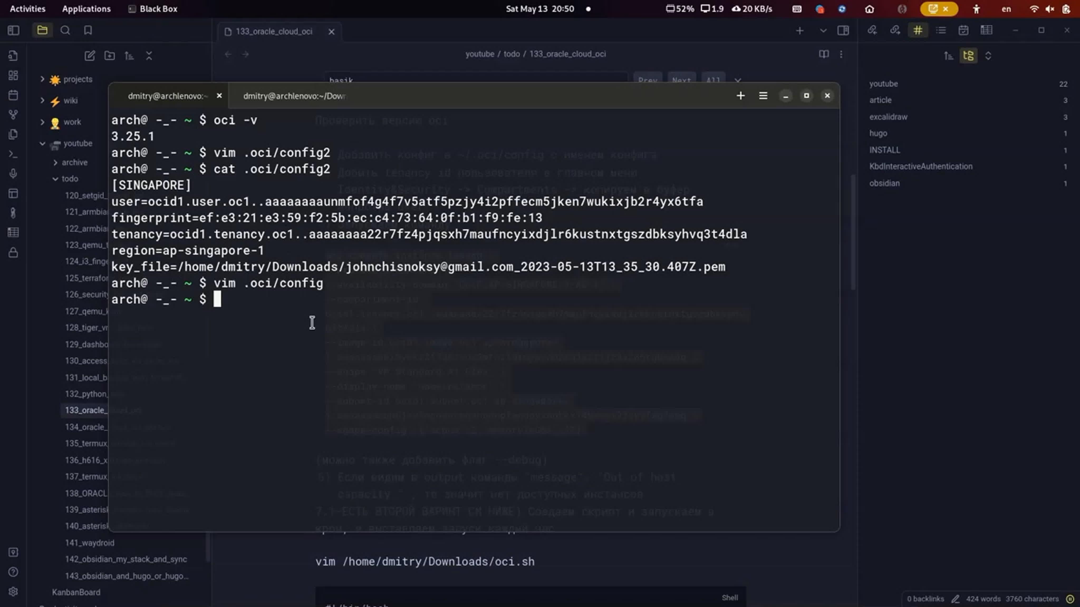Open the calendar icon in right sidebar
The image size is (1080, 607).
click(963, 30)
